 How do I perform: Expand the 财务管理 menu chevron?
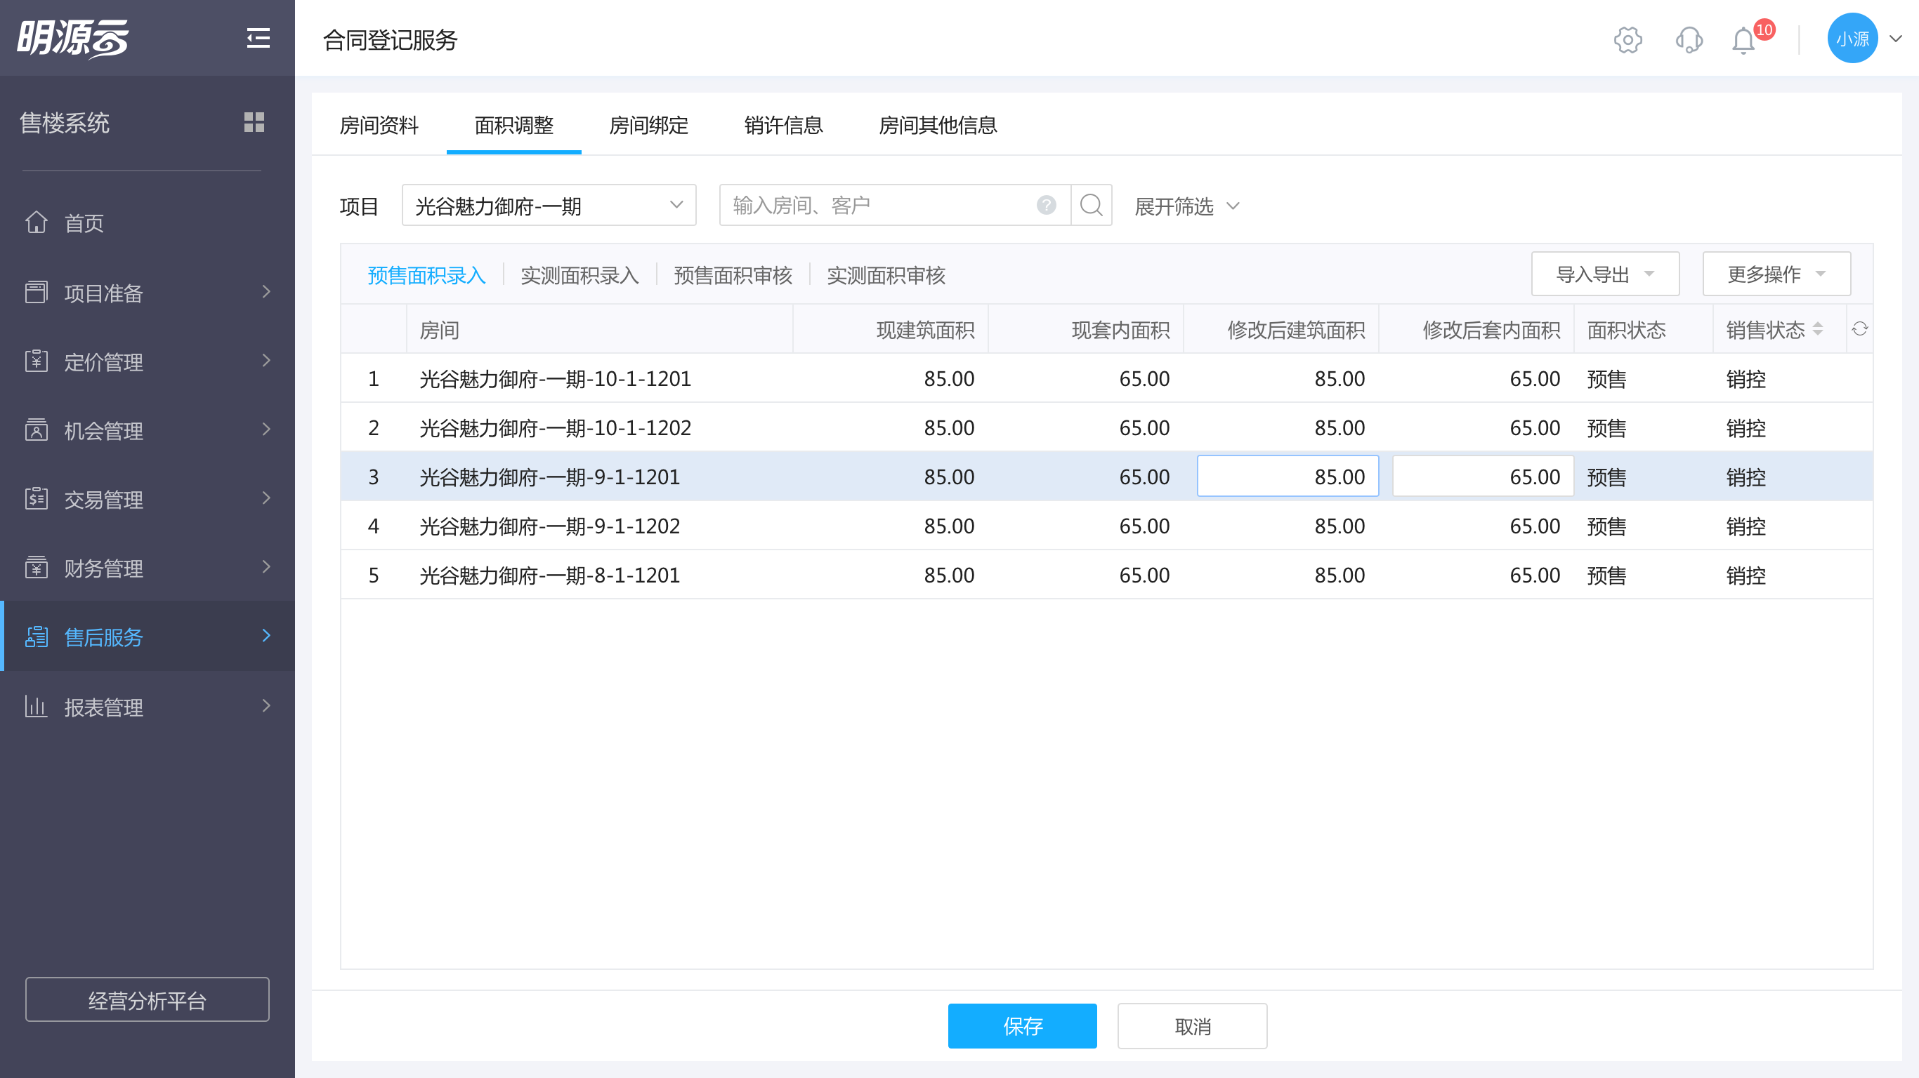[x=266, y=567]
